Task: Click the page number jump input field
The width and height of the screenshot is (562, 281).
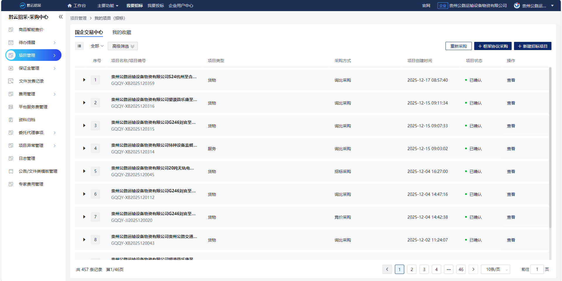Action: [537, 269]
